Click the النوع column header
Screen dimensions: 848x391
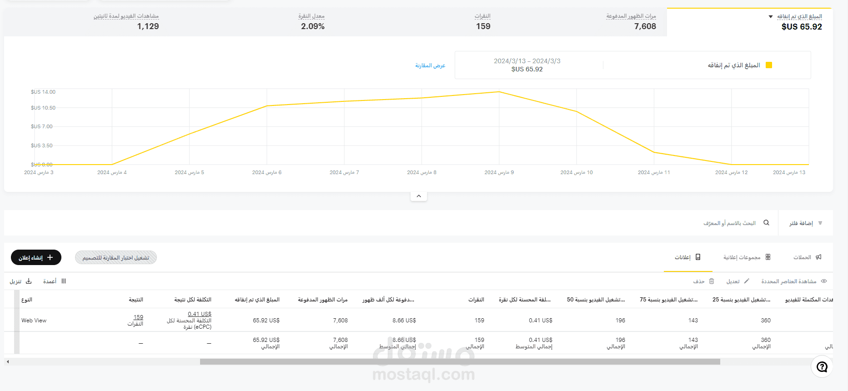tap(27, 300)
